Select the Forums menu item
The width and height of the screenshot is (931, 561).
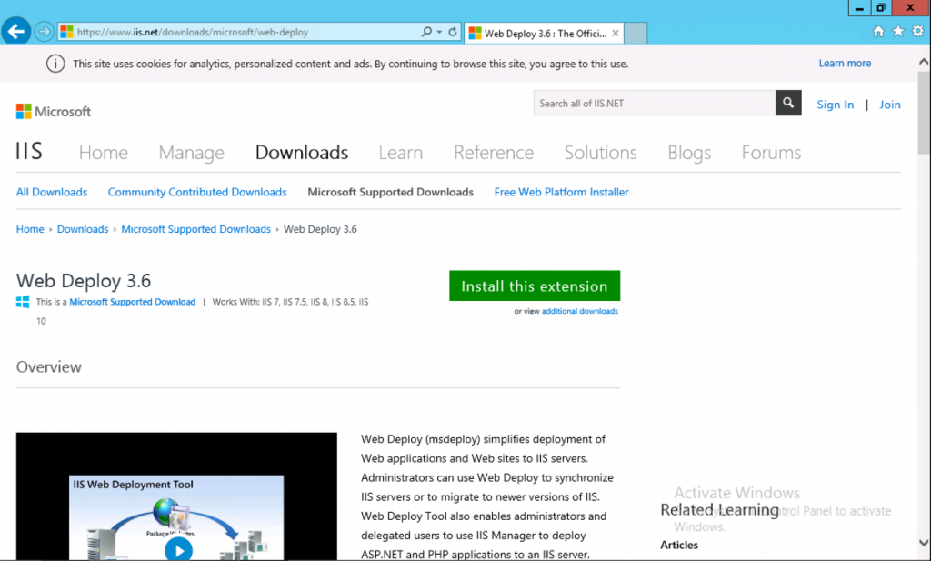770,153
